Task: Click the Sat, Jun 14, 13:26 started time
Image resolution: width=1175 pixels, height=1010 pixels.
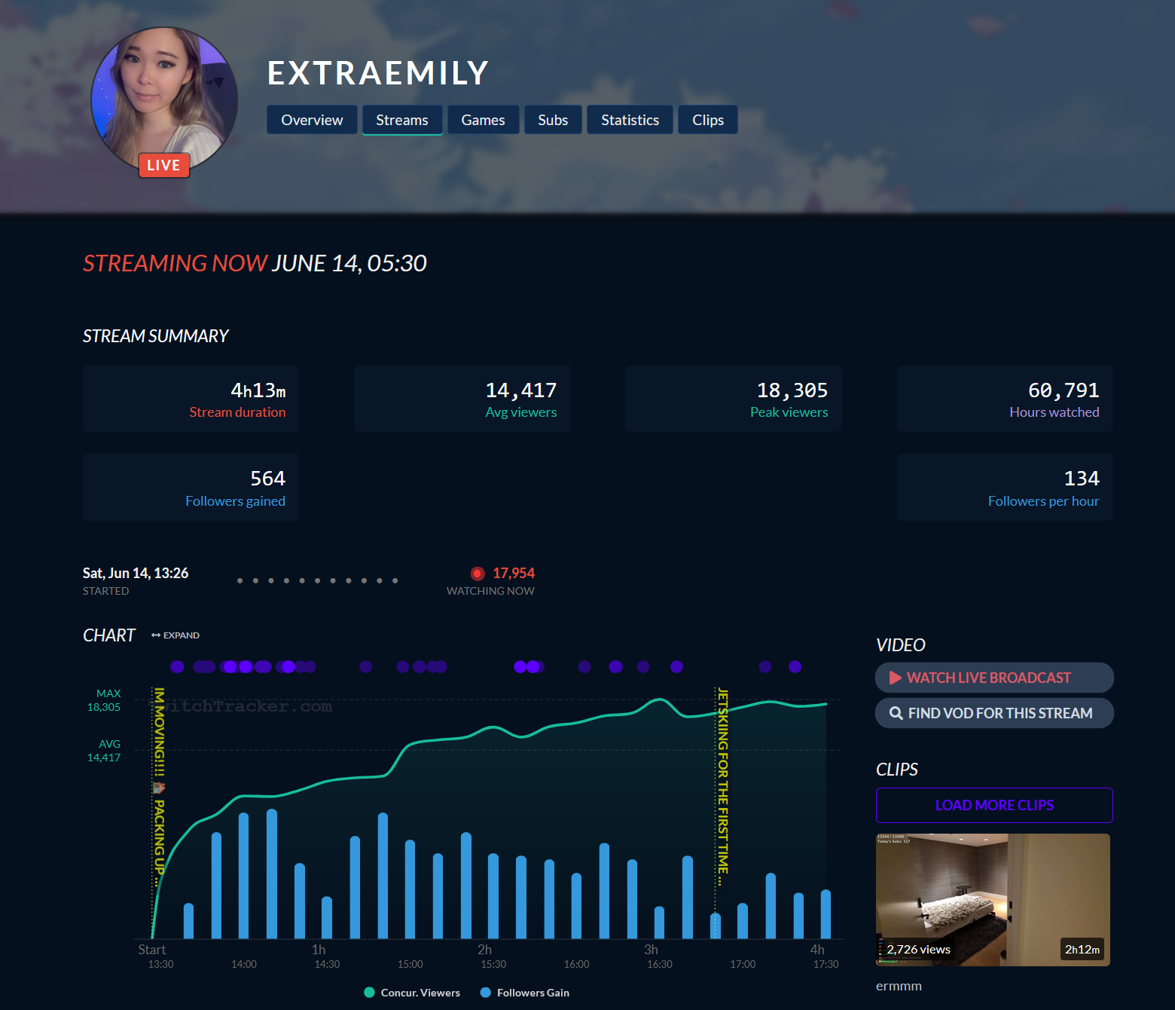Action: [136, 573]
